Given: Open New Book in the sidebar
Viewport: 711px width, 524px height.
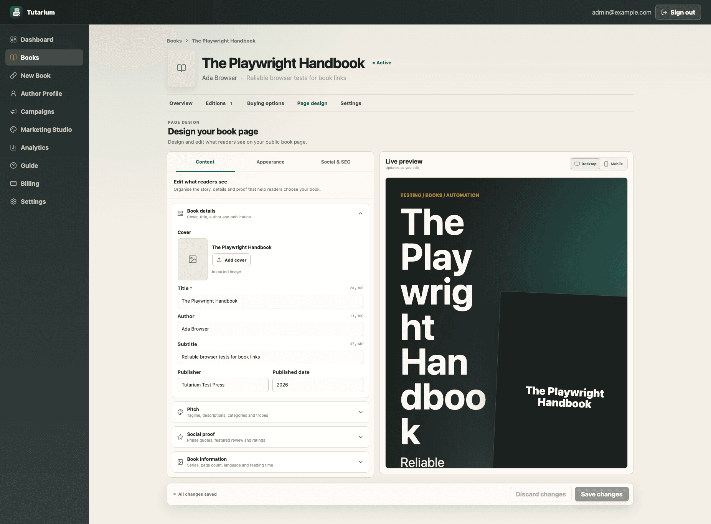Looking at the screenshot, I should 44,75.
